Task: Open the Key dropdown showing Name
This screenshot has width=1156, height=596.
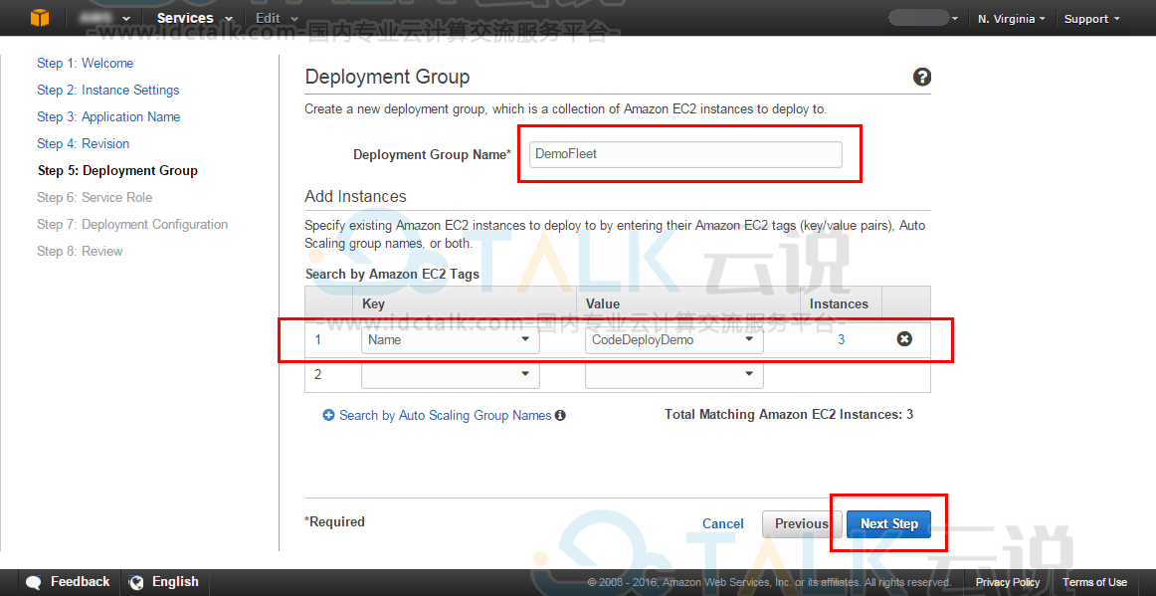Action: click(x=450, y=339)
